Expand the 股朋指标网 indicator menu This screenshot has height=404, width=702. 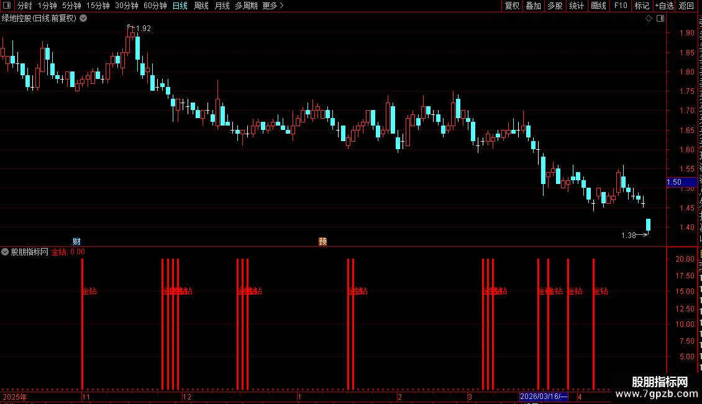(5, 252)
